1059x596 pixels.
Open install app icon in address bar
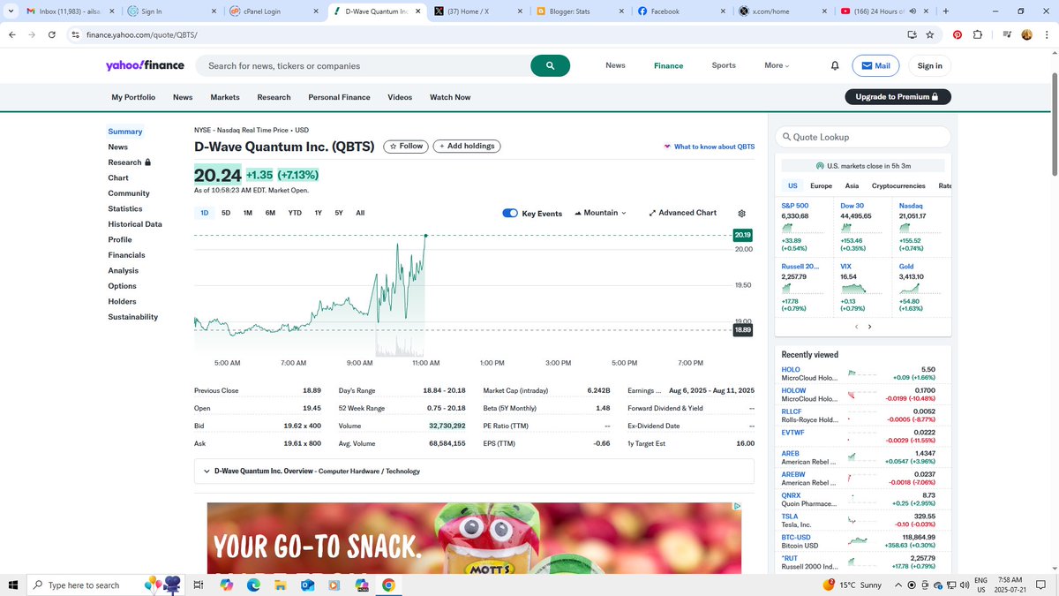(912, 34)
